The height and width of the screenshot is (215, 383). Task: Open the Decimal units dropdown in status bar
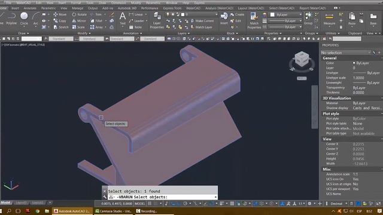tap(339, 203)
